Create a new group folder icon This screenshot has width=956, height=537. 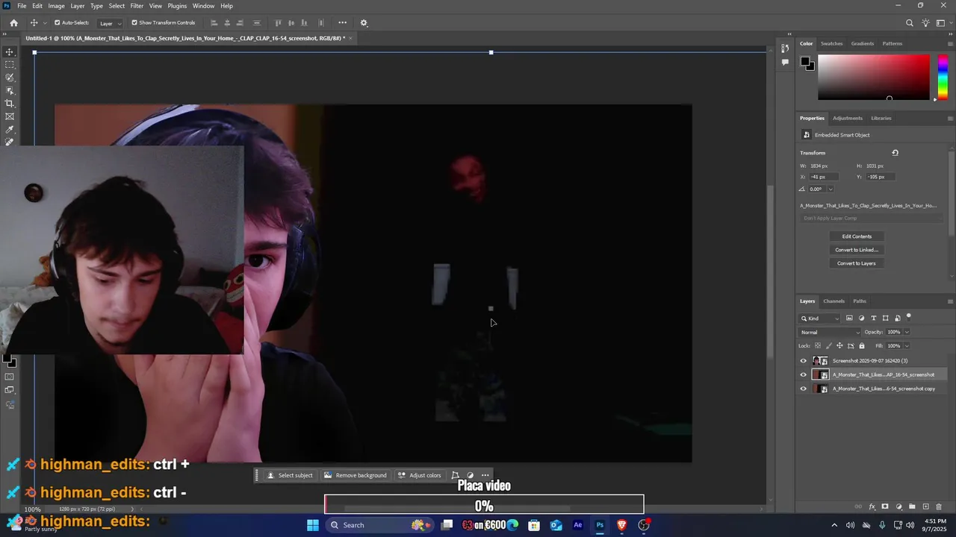[x=912, y=506]
